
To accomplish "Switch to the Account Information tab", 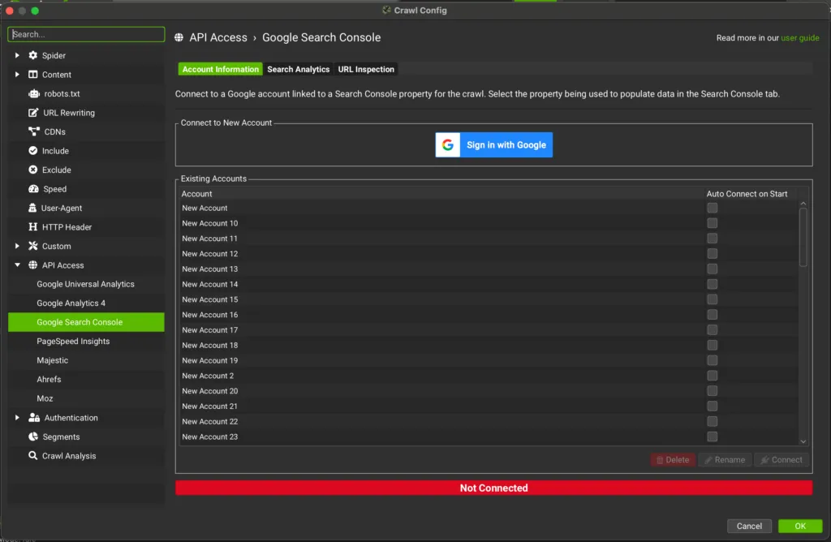I will point(221,69).
